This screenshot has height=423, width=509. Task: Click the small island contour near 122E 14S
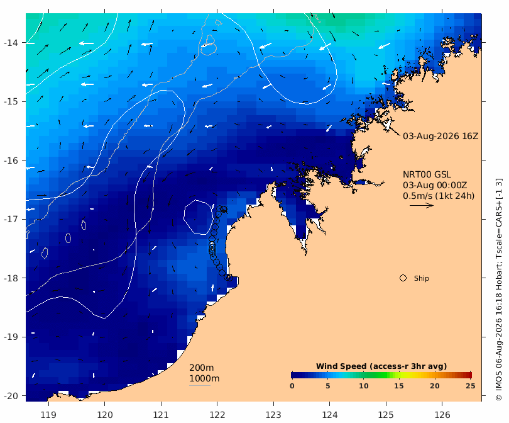pyautogui.click(x=209, y=45)
